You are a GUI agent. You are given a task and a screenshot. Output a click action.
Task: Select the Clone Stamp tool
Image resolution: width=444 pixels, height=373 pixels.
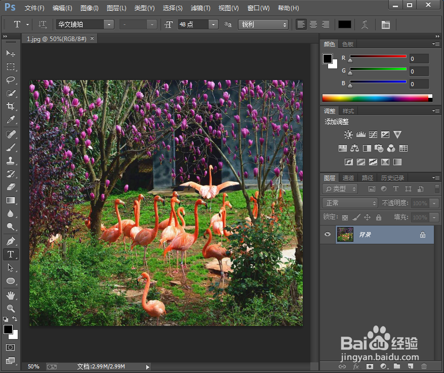(x=11, y=161)
